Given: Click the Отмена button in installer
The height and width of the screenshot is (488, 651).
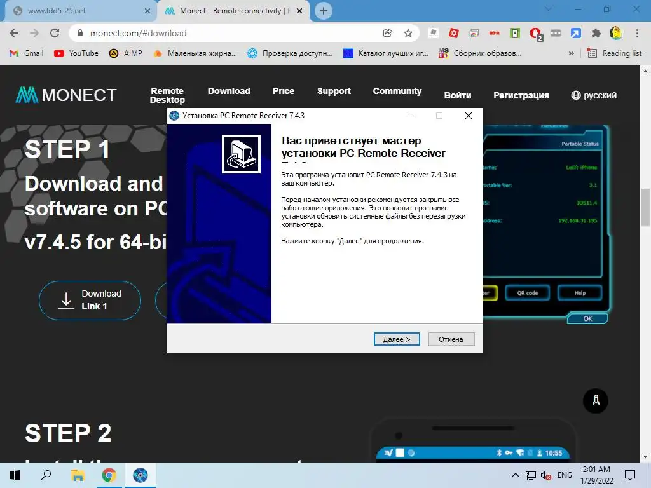Looking at the screenshot, I should tap(451, 339).
